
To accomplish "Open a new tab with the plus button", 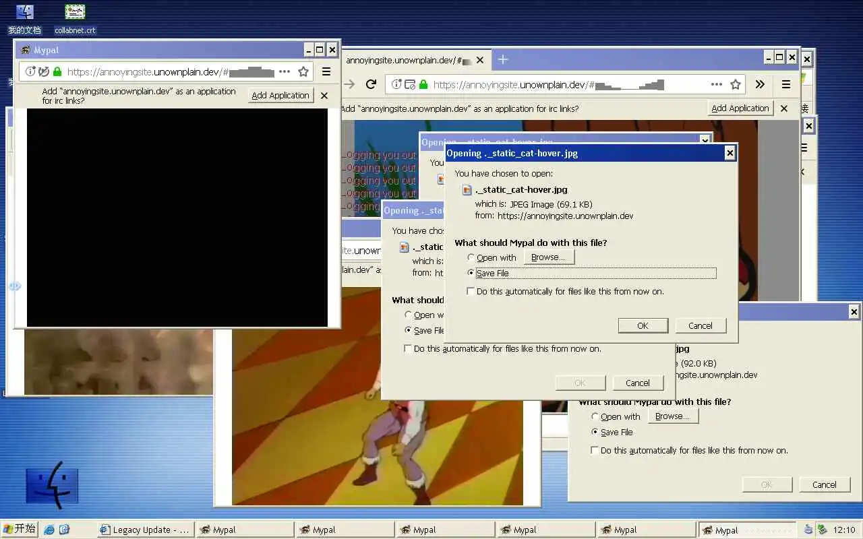I will (x=502, y=59).
